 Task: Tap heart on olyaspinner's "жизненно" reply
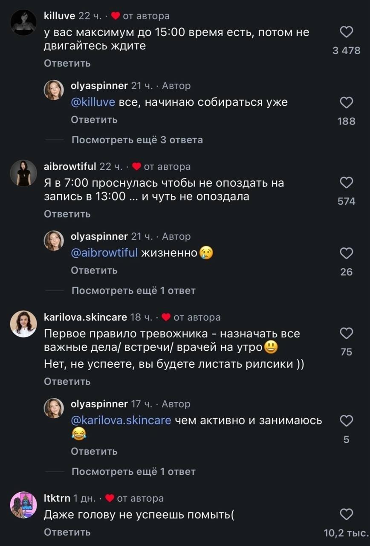347,254
